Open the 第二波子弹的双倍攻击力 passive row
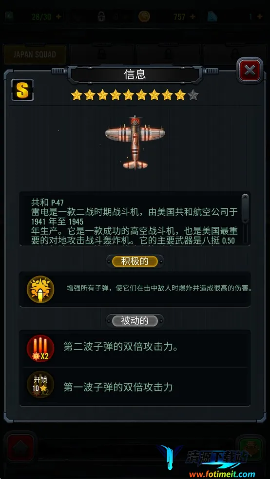 [135, 349]
